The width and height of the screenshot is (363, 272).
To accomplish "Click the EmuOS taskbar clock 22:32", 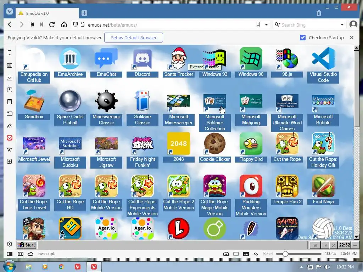I will (344, 245).
